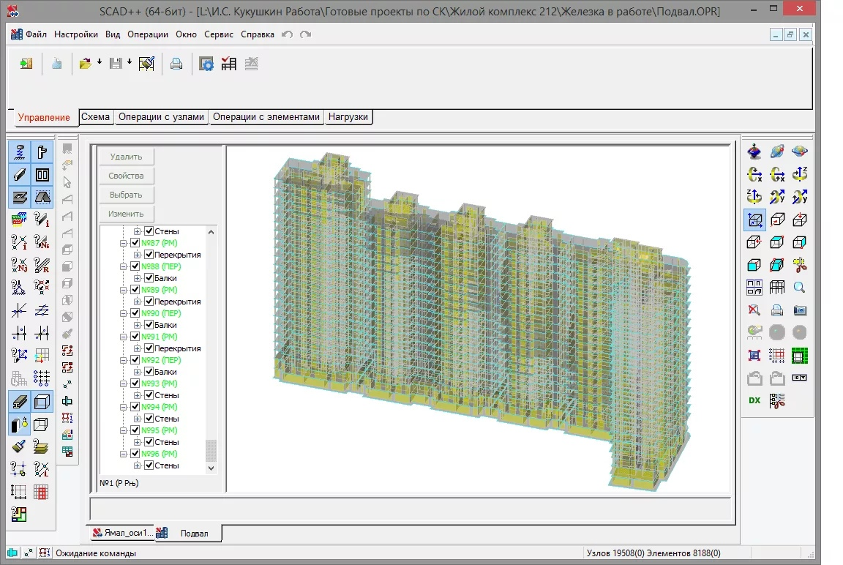Click the camera snapshot icon in right panel
The width and height of the screenshot is (843, 565).
click(800, 310)
